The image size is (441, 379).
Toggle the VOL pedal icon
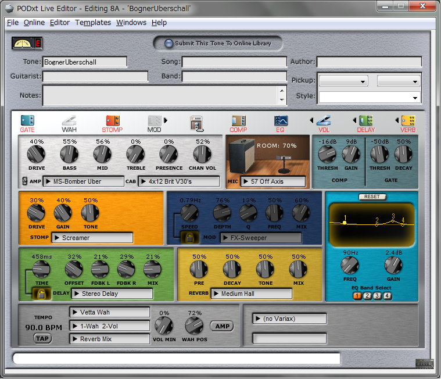[x=324, y=120]
